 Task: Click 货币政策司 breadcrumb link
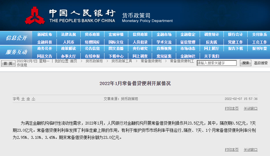[94, 61]
